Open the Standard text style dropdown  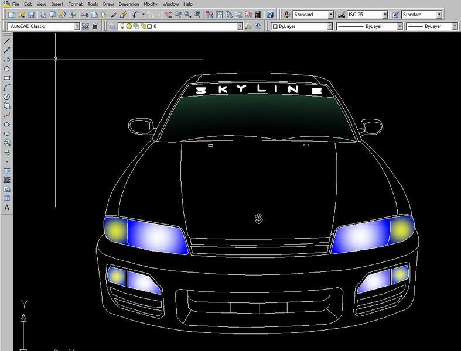coord(331,15)
